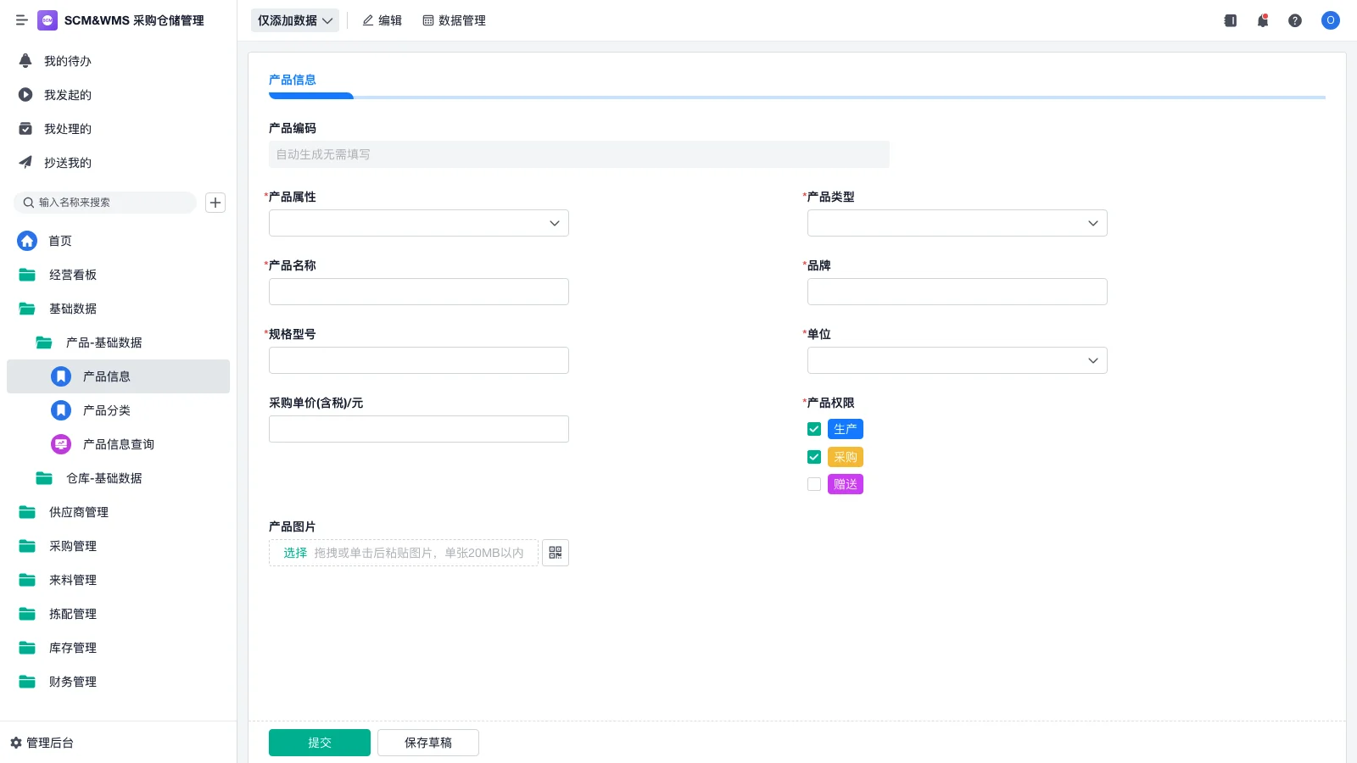1357x763 pixels.
Task: Uncheck the 生产 permission checkbox
Action: (x=814, y=429)
